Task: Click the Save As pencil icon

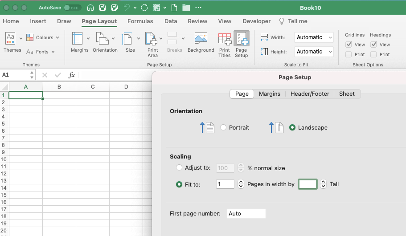Action: 115,8
